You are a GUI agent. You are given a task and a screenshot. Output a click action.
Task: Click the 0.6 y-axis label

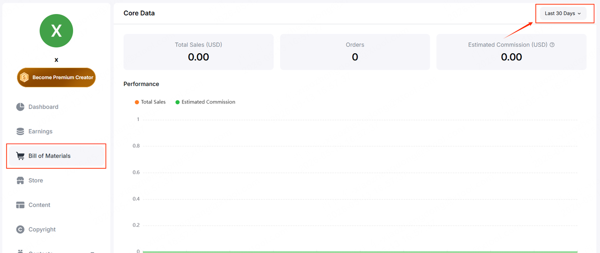click(136, 173)
